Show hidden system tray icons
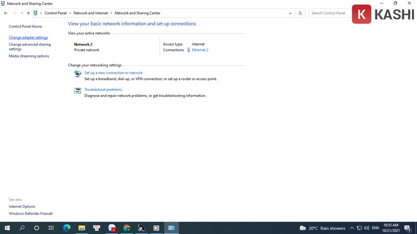 tap(352, 228)
